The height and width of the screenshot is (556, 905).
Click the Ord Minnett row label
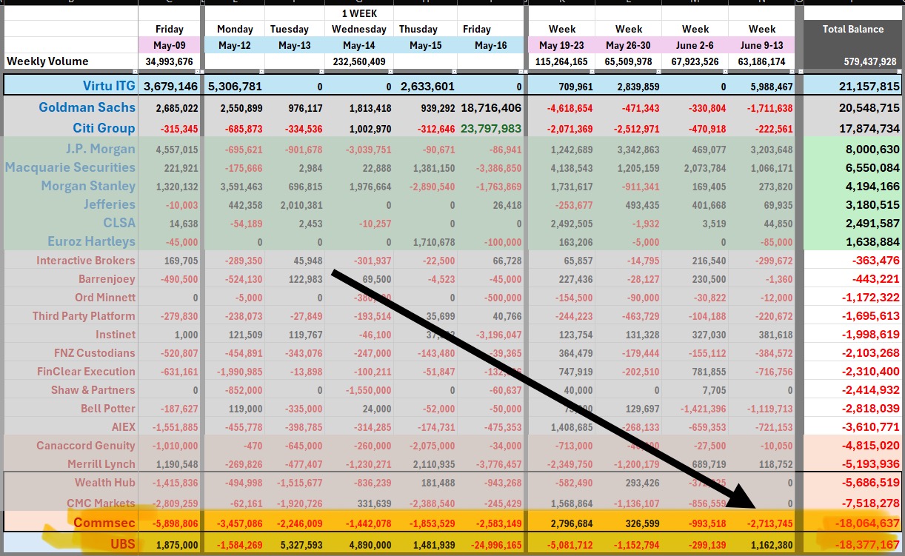[105, 298]
